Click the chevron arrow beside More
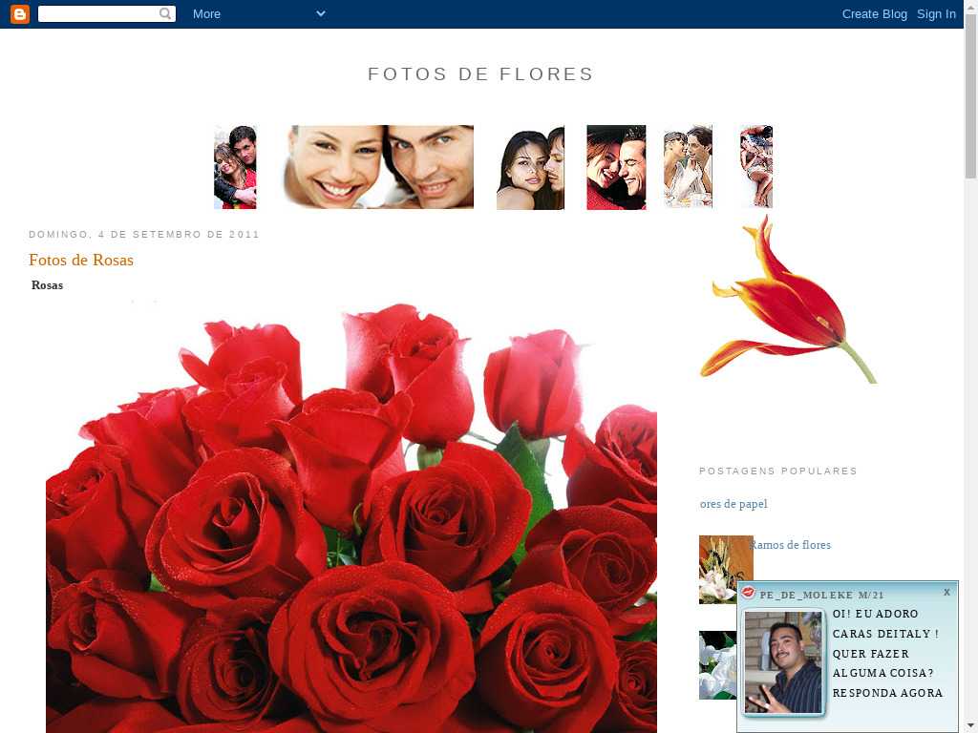This screenshot has height=733, width=978. pos(320,13)
